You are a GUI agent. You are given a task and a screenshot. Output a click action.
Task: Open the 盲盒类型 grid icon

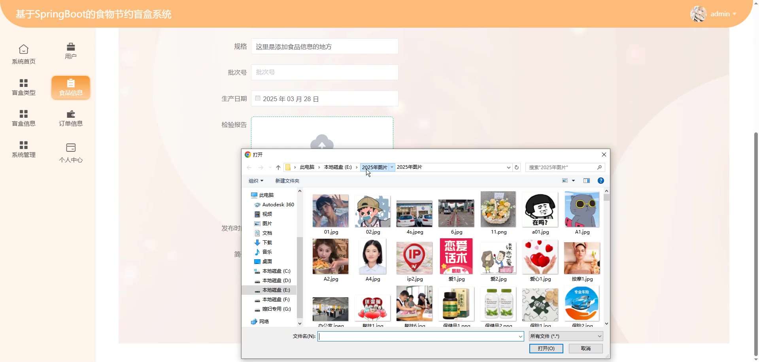coord(24,83)
